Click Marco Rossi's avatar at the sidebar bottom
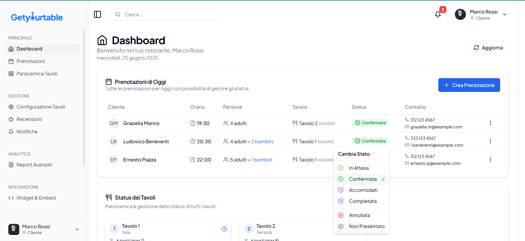 click(x=14, y=229)
